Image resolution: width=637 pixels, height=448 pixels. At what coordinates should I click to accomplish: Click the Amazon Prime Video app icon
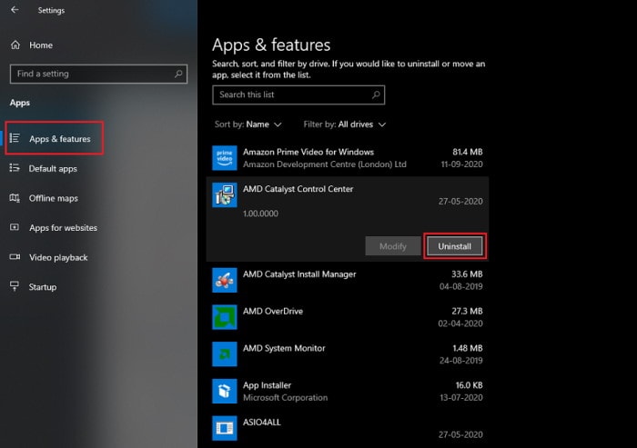(x=225, y=158)
